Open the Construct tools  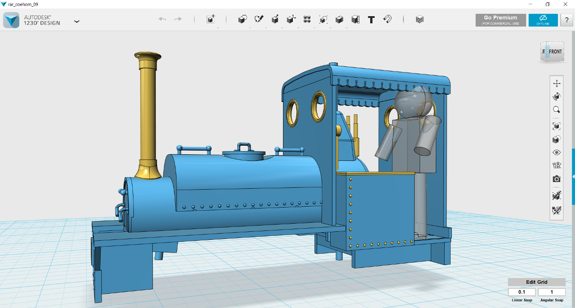pyautogui.click(x=275, y=19)
